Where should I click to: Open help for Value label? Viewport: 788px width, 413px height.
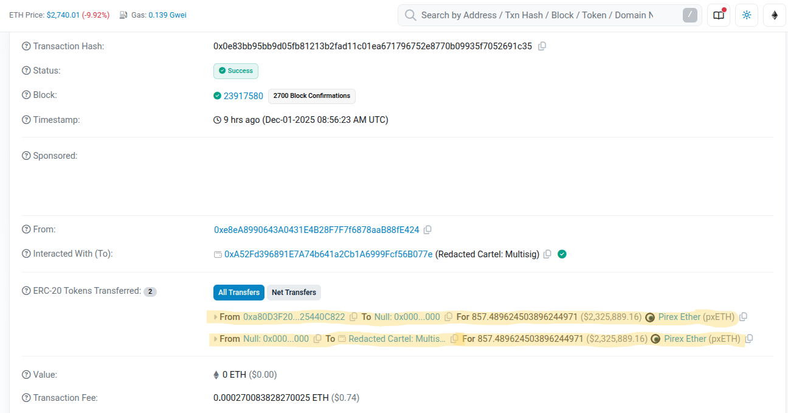26,375
